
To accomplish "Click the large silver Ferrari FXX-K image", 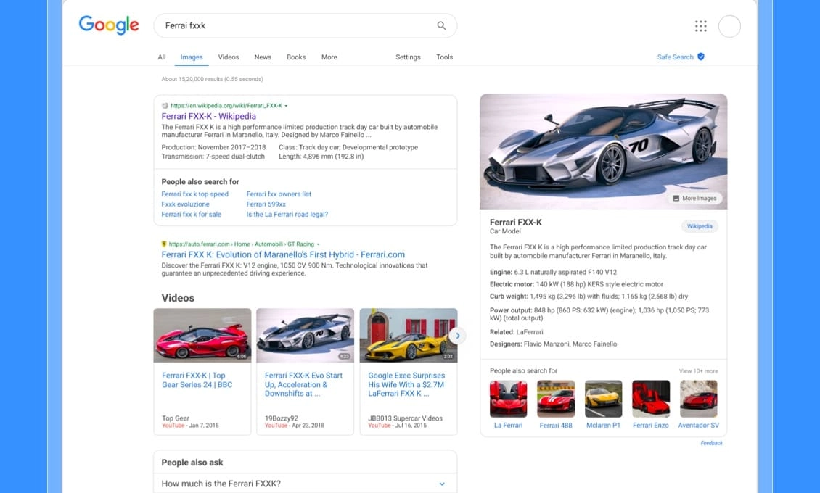I will [604, 152].
